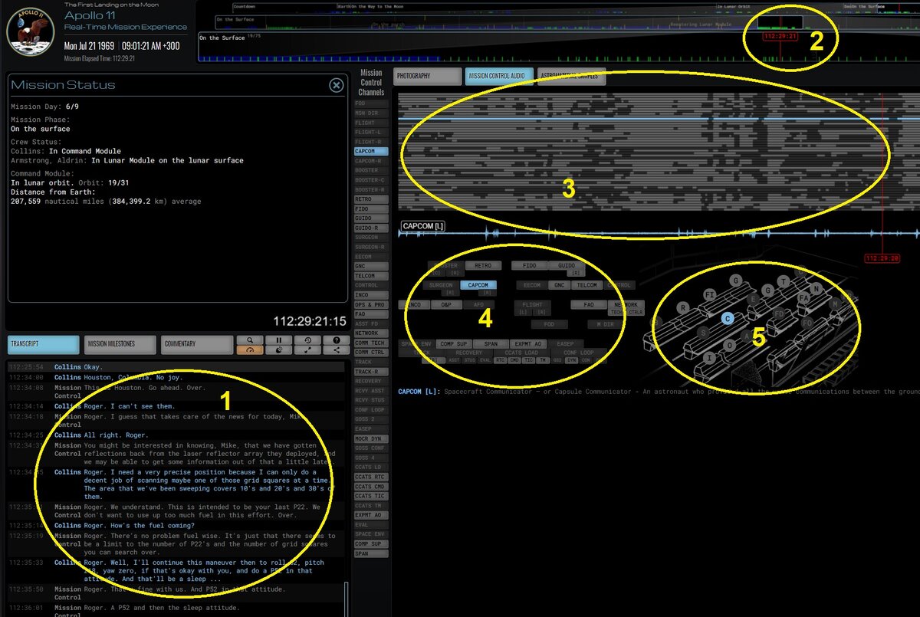Select the COMM TECH channel in list
Viewport: 920px width, 617px height.
click(x=371, y=343)
